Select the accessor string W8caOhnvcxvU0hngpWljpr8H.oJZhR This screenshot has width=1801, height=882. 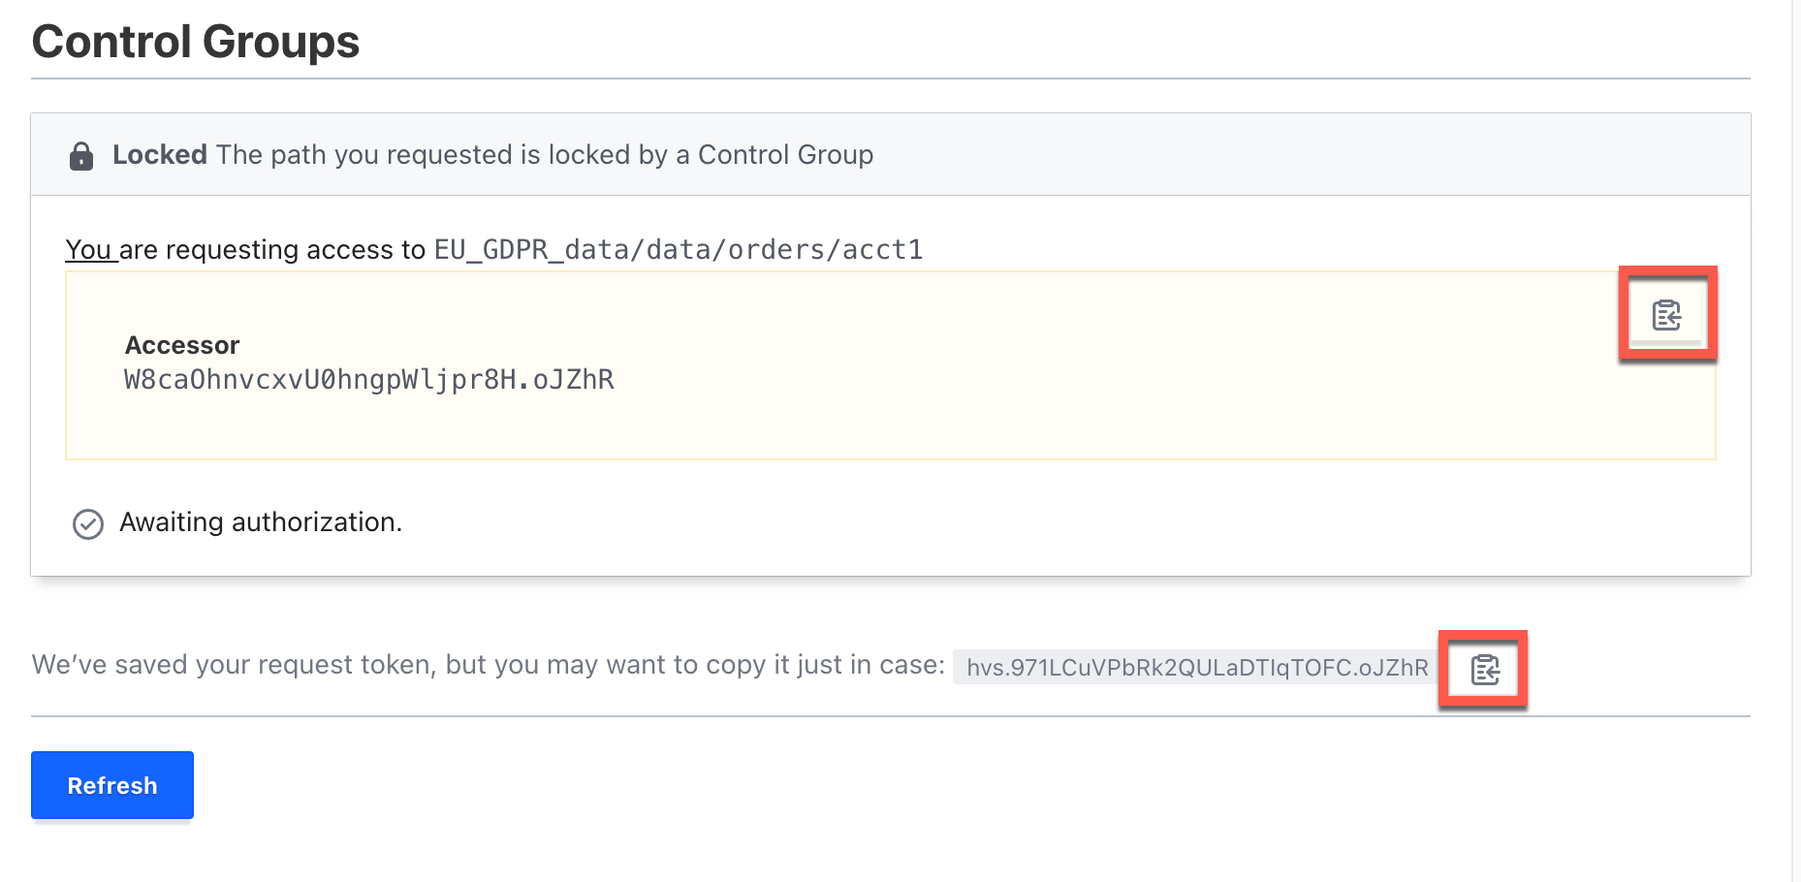point(369,380)
